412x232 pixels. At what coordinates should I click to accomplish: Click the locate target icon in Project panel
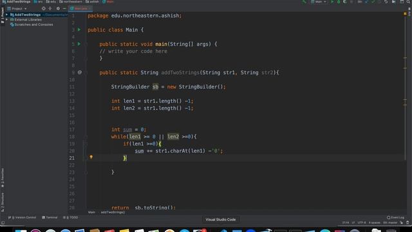[44, 8]
